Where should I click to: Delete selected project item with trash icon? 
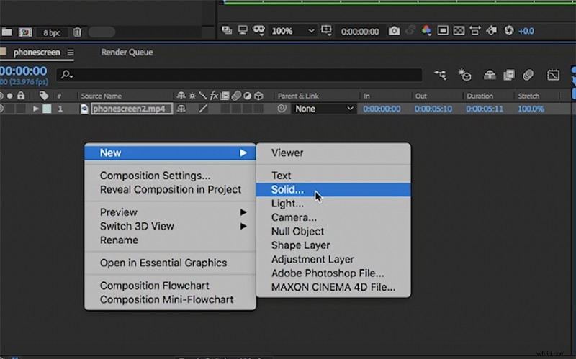tap(77, 32)
